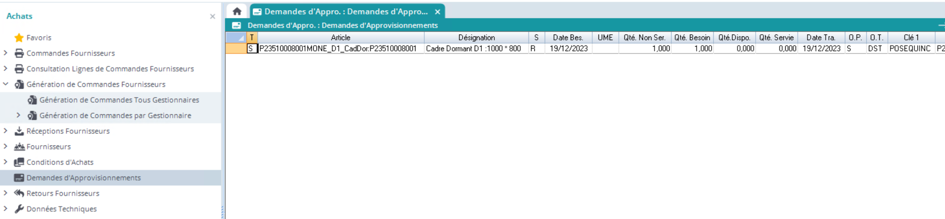The width and height of the screenshot is (945, 219).
Task: Expand the Retours Fournisseurs node
Action: (6, 193)
